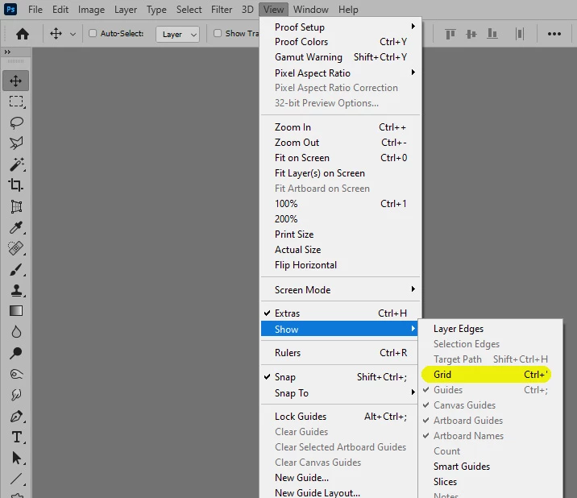577x498 pixels.
Task: Click Distribute spacing icon in options bar
Action: (520, 34)
